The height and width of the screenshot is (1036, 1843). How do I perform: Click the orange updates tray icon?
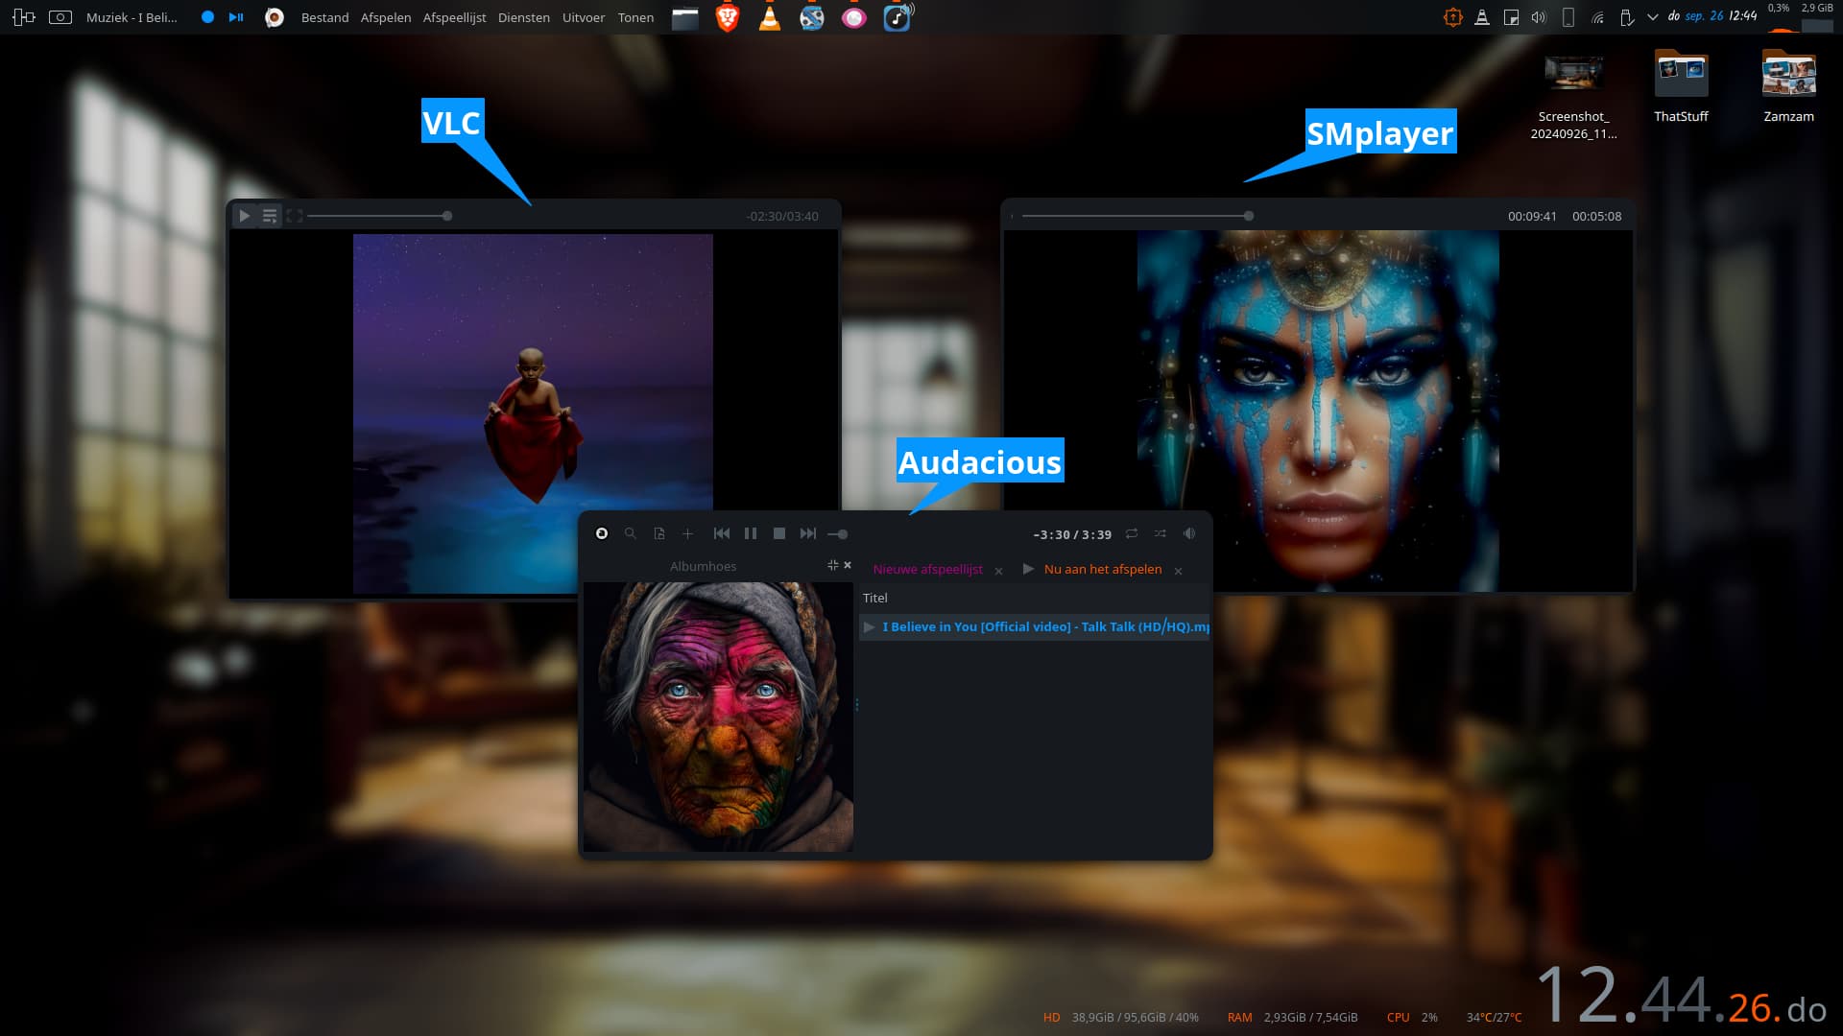[1453, 17]
